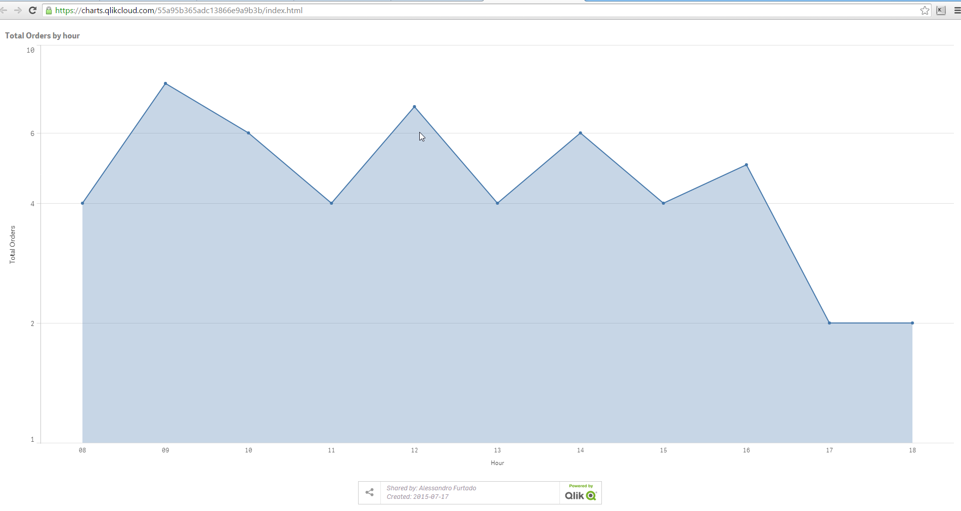
Task: Click x-axis label 12
Action: click(x=414, y=450)
